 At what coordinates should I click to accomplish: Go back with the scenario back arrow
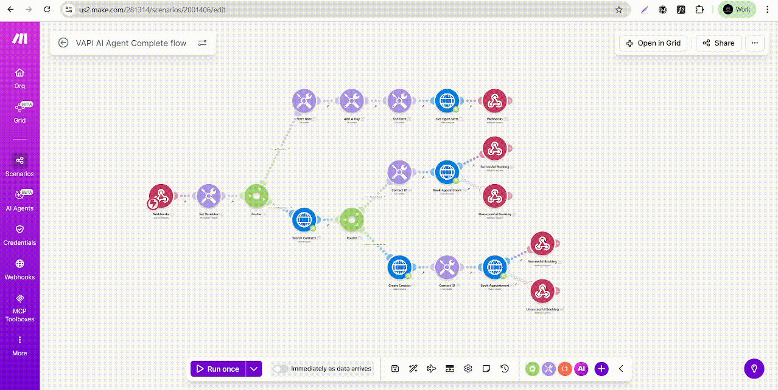63,43
